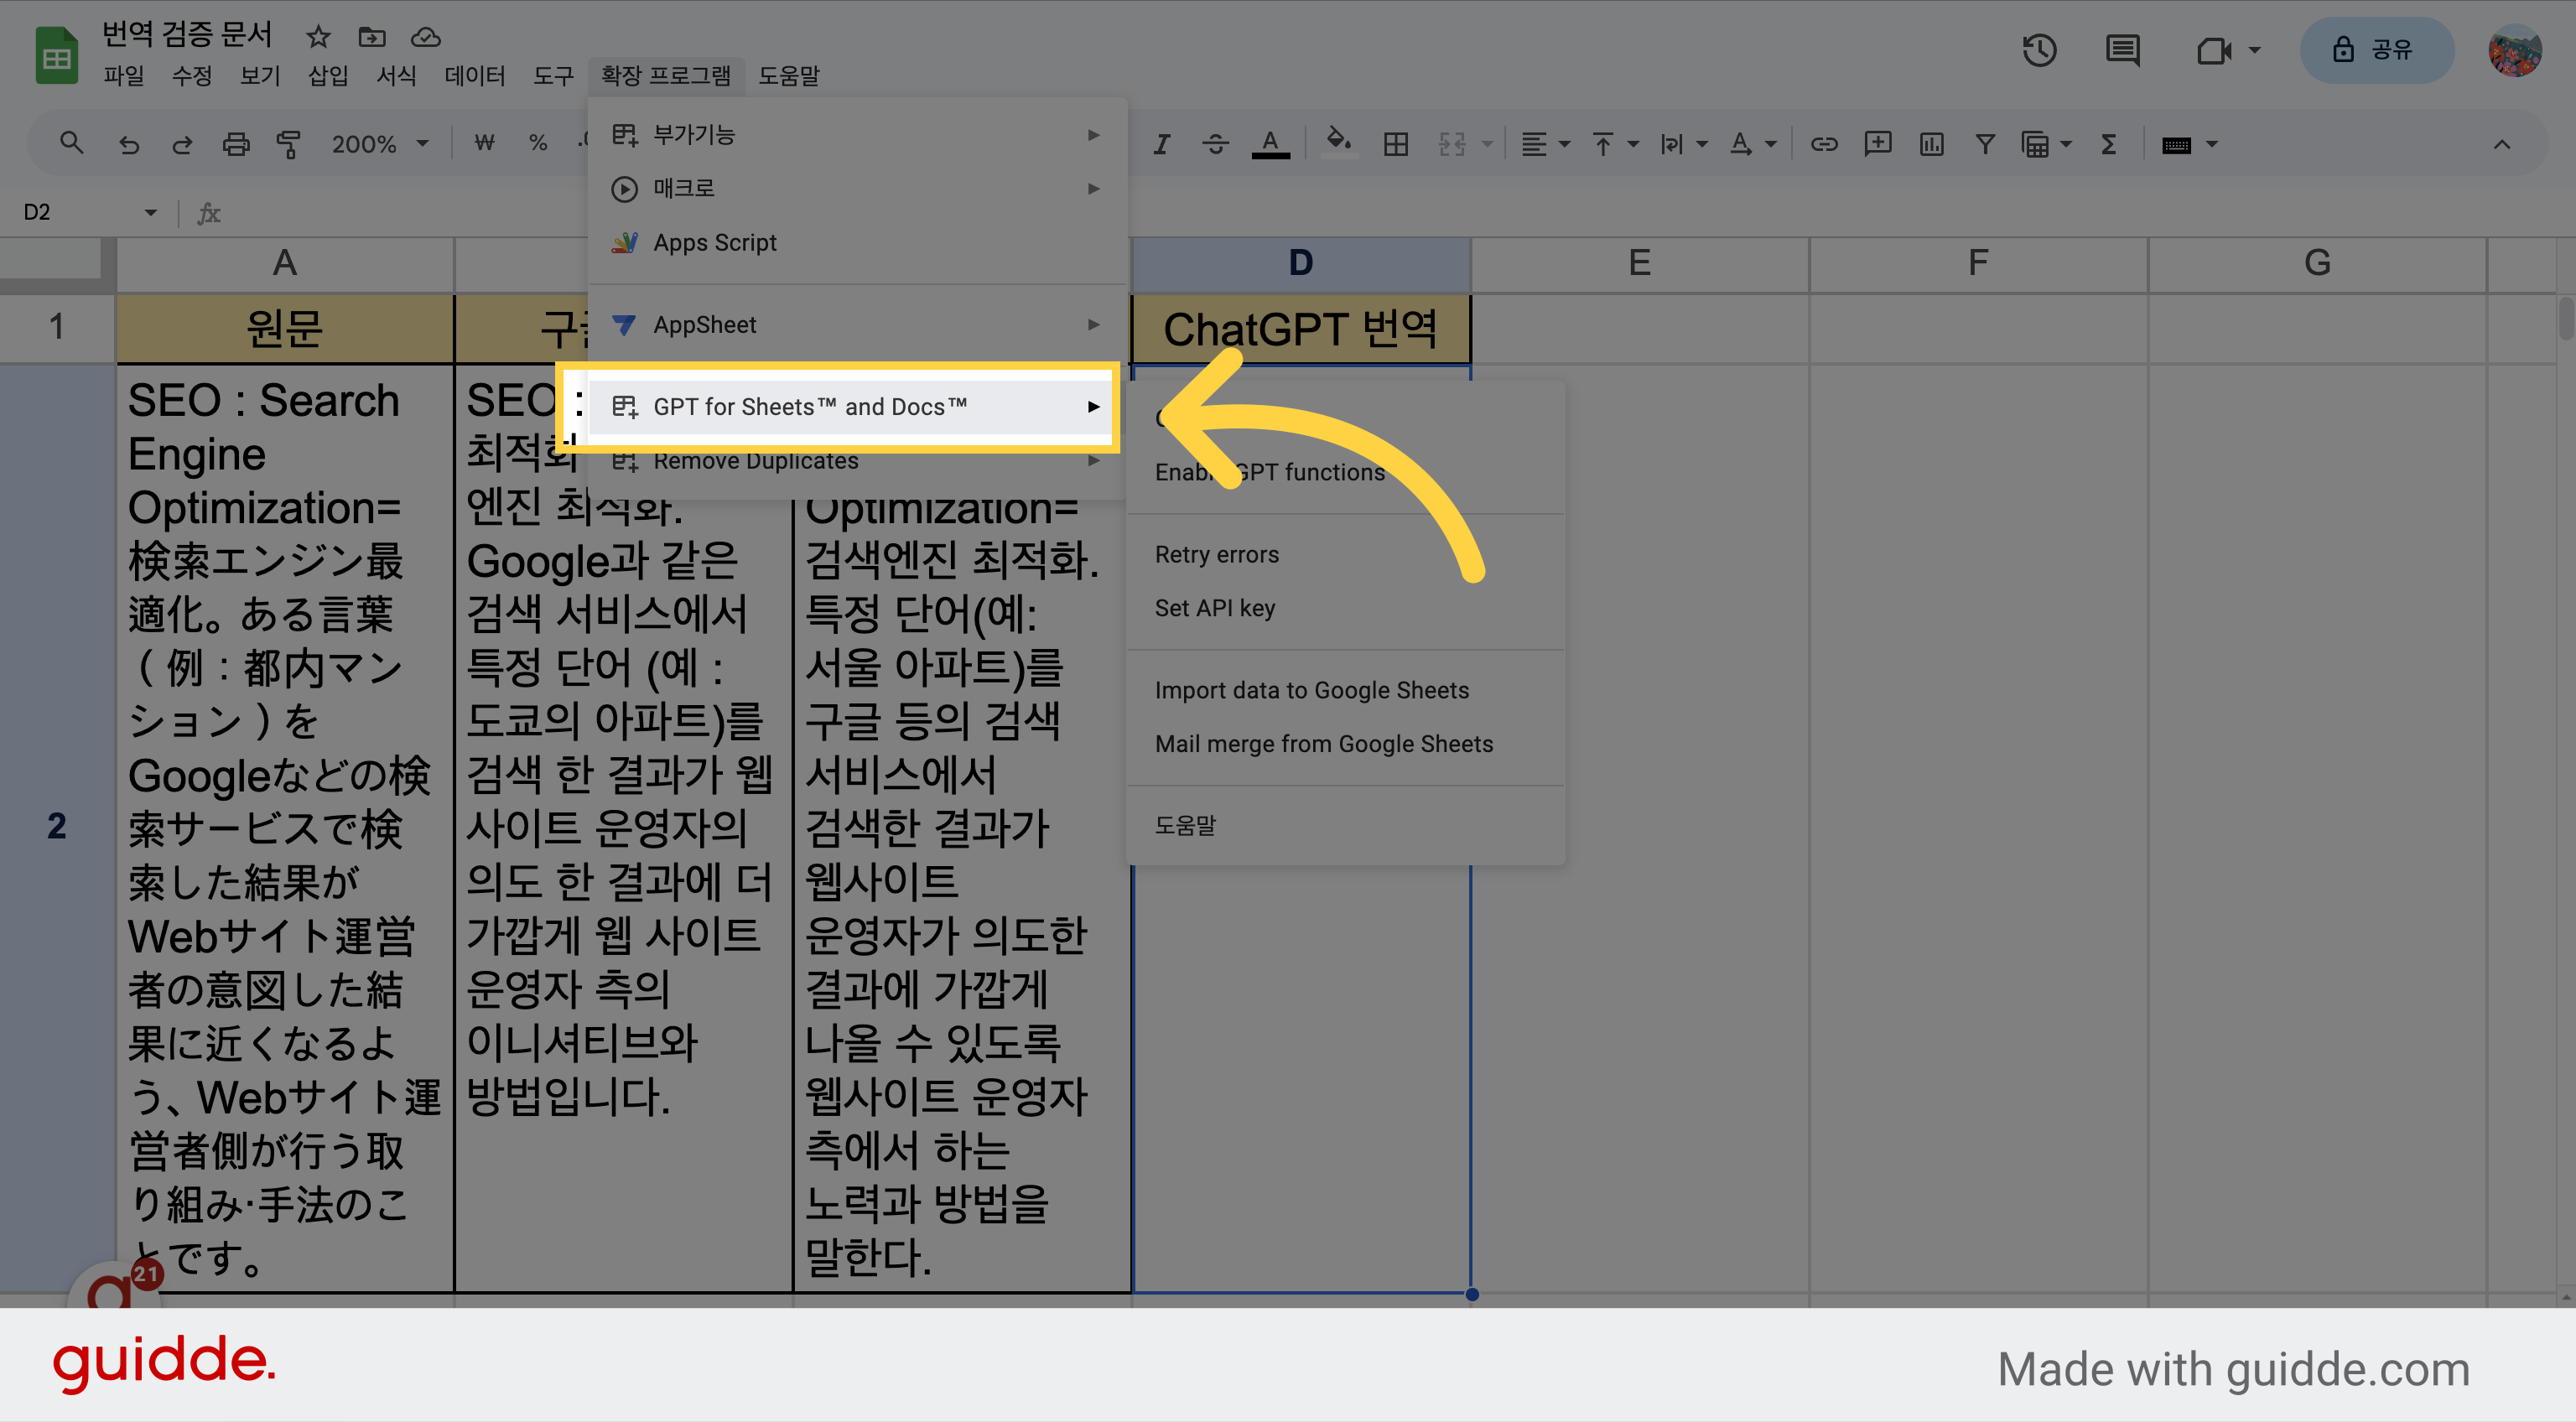Click 도움말 in the GPT submenu
This screenshot has width=2576, height=1422.
1346,825
